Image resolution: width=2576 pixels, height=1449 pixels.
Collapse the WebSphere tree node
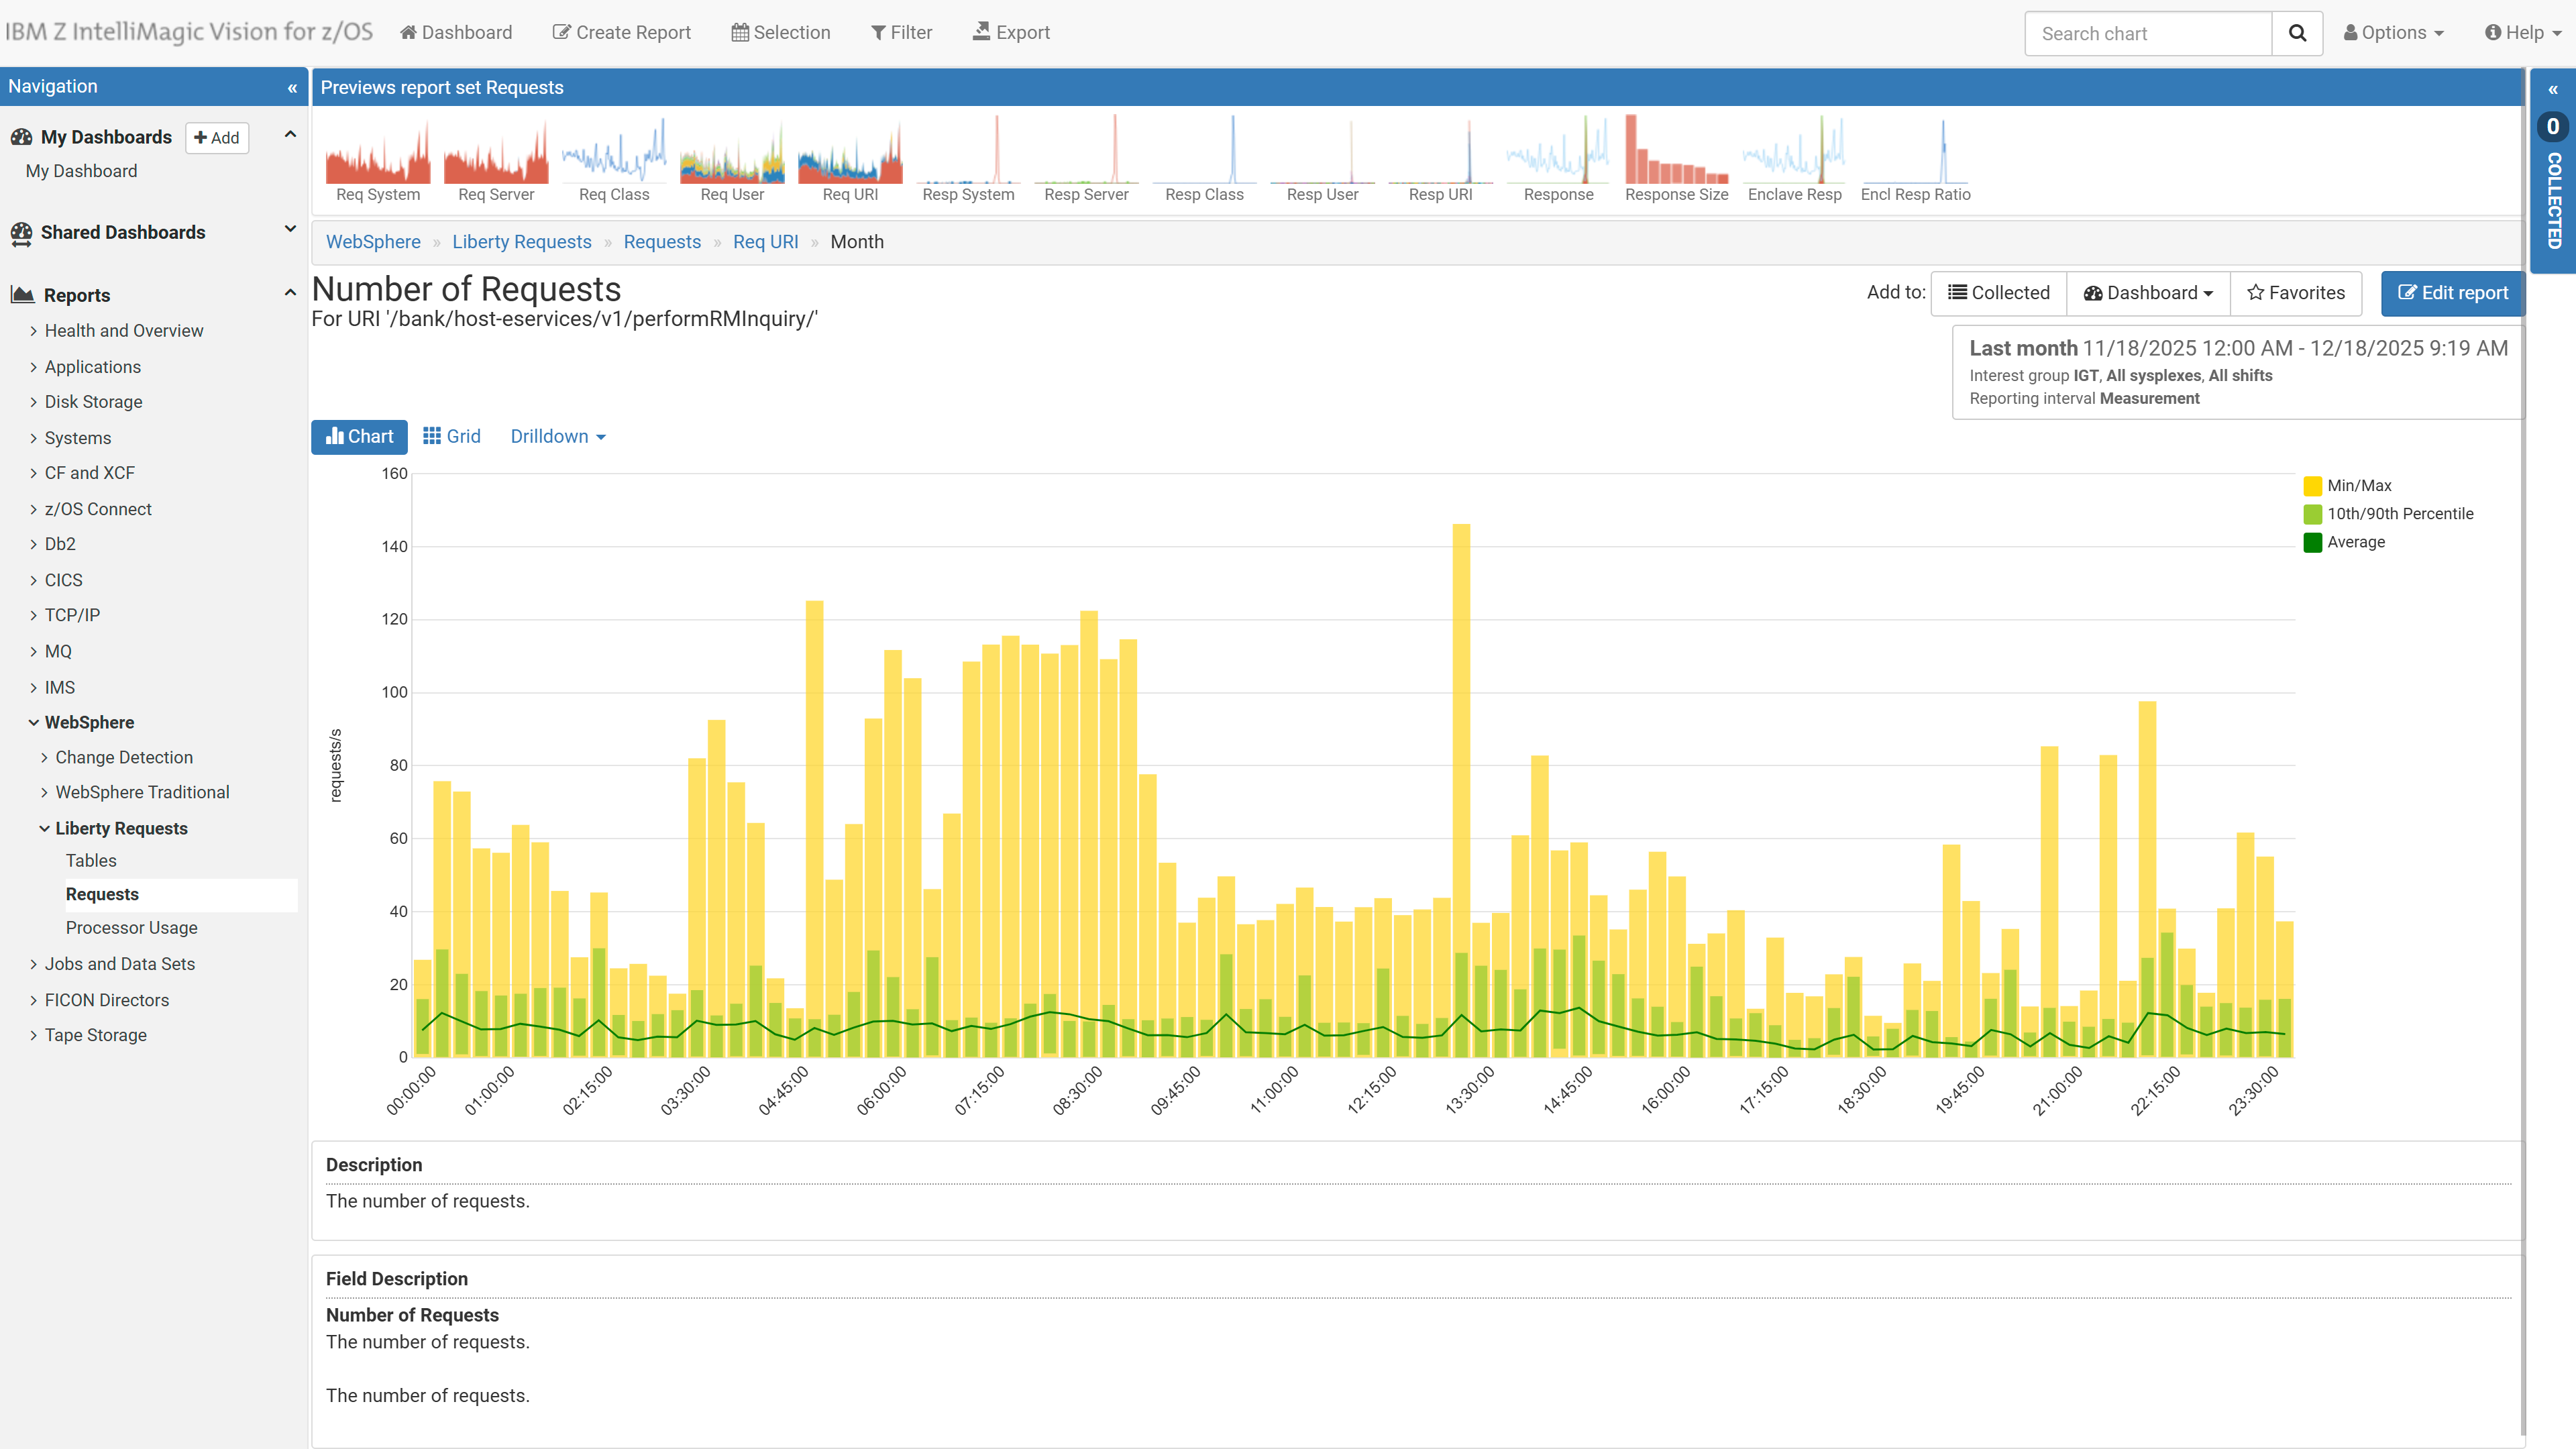click(33, 722)
